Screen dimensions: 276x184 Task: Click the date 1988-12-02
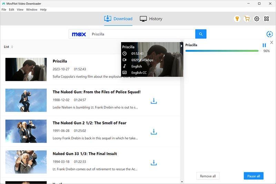coord(61,100)
